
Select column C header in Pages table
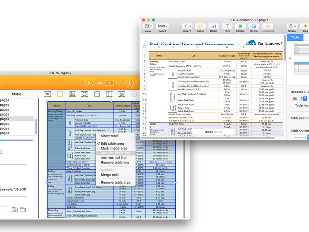coord(197,47)
